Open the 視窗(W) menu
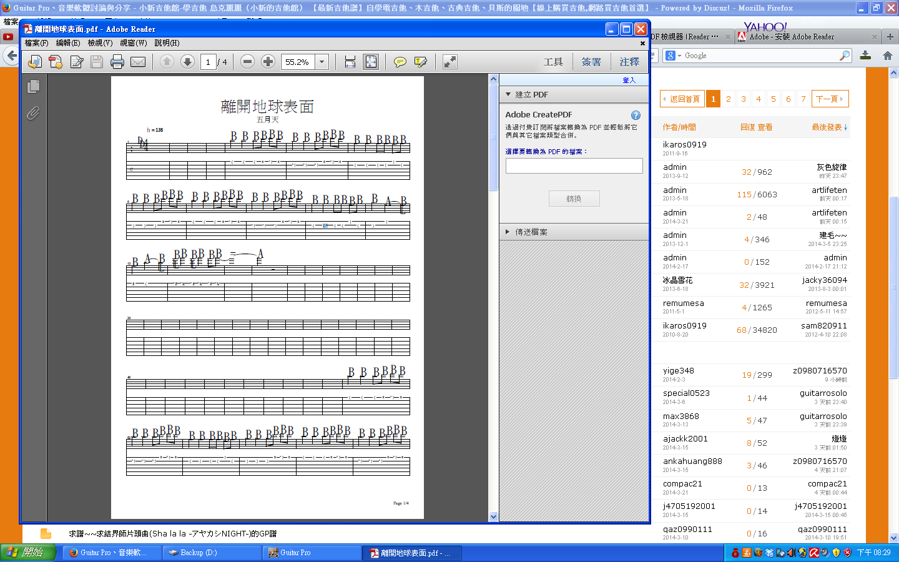The image size is (899, 562). [134, 43]
